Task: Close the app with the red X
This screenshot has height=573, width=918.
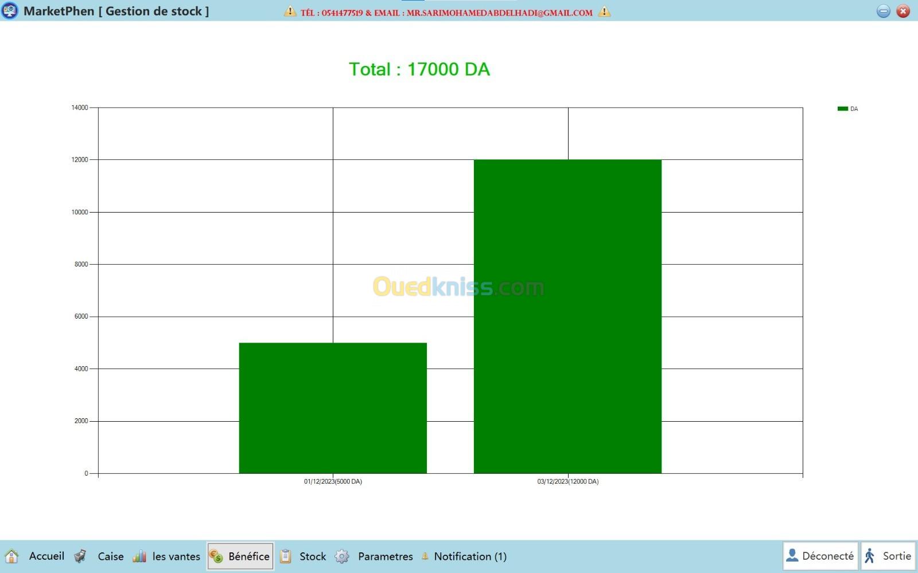Action: tap(903, 11)
